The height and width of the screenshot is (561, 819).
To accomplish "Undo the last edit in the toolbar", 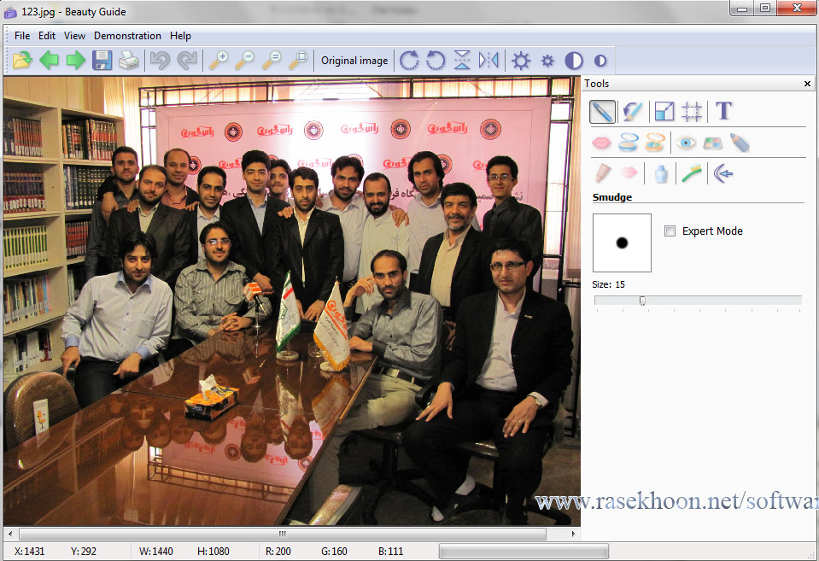I will pos(161,60).
